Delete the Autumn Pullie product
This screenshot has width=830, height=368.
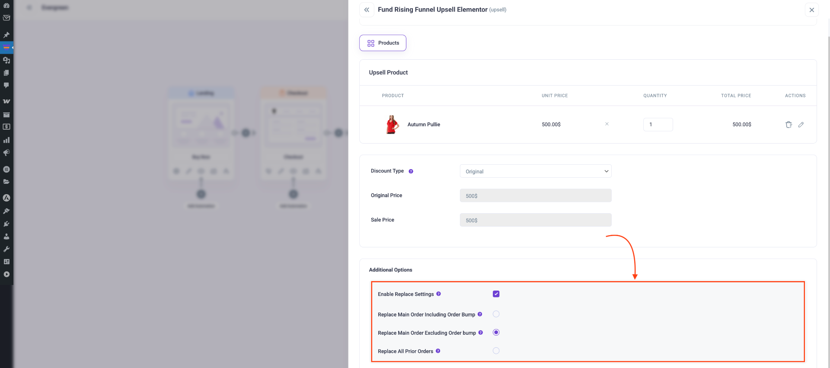(788, 125)
